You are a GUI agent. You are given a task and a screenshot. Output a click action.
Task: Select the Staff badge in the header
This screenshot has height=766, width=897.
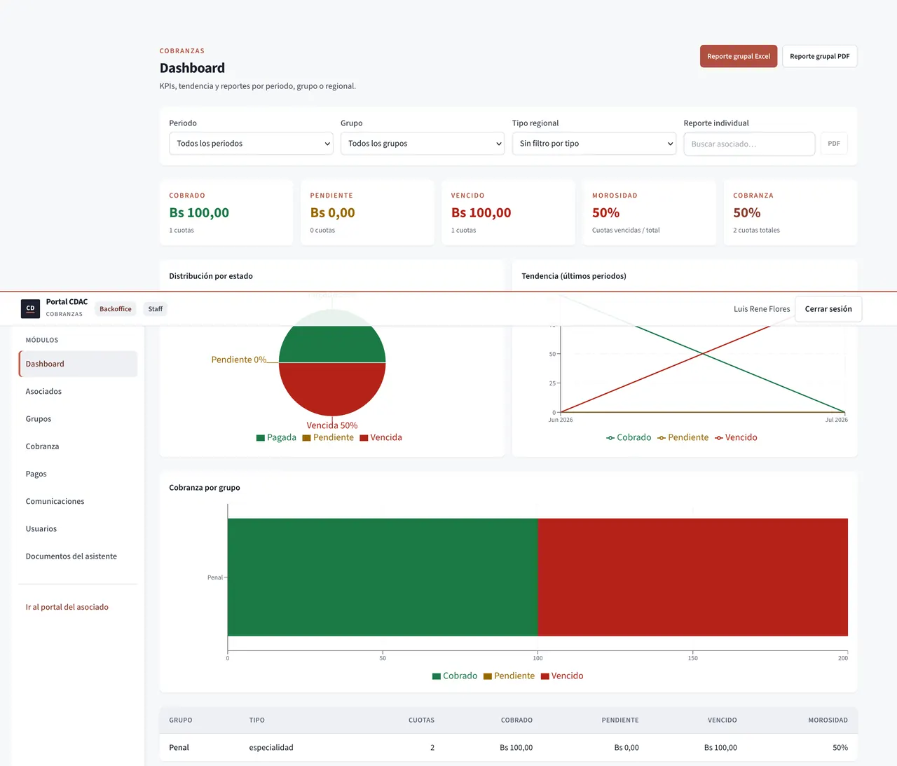coord(156,309)
